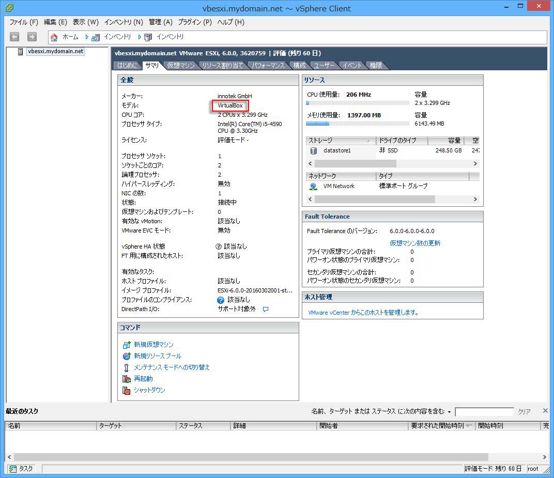Click the memory usage progress bar
The width and height of the screenshot is (554, 478).
(358, 124)
